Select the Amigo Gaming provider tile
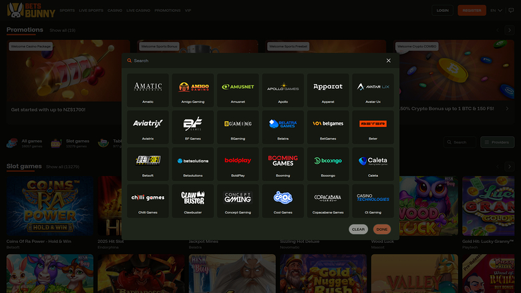Image resolution: width=521 pixels, height=293 pixels. tap(193, 90)
